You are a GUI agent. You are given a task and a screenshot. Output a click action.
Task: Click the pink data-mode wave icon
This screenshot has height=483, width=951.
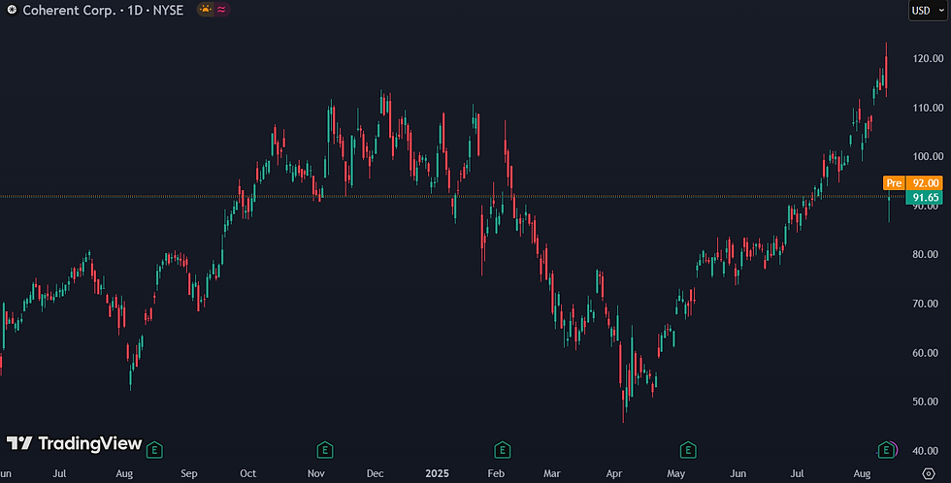click(221, 10)
